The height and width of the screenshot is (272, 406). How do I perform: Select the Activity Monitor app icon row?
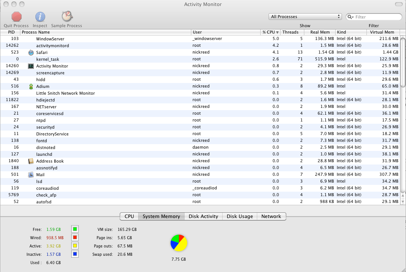click(x=31, y=66)
